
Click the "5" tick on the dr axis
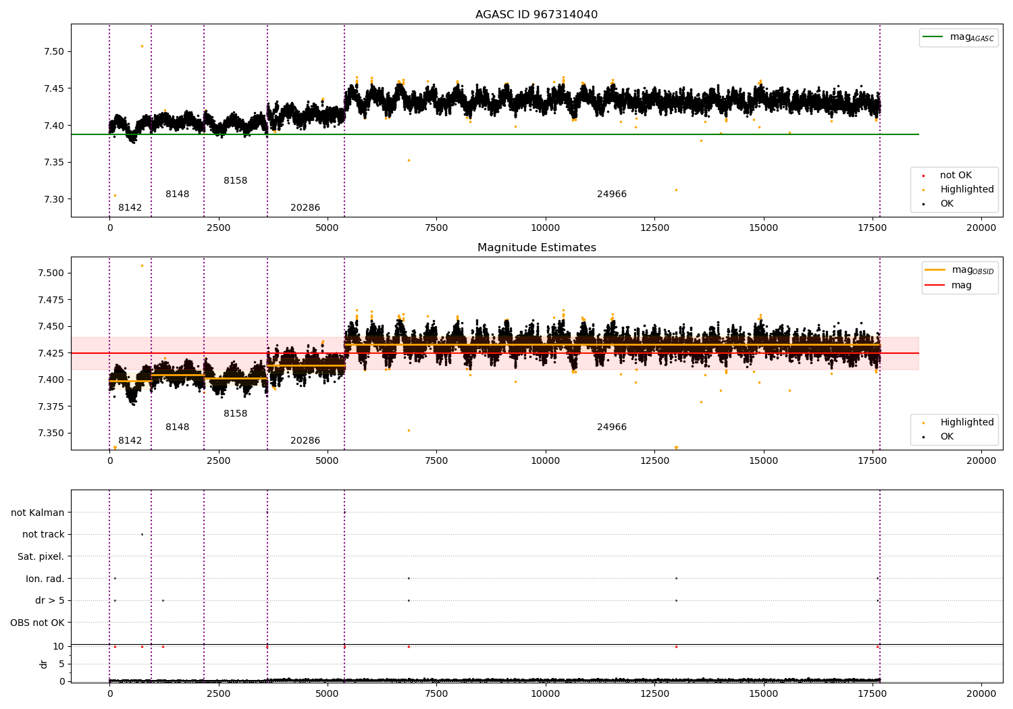61,664
